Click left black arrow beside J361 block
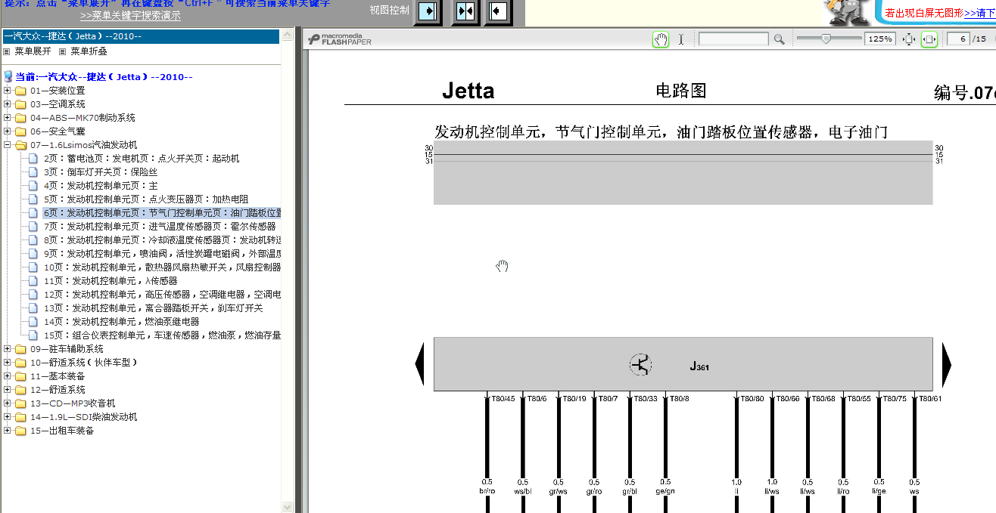 point(419,364)
